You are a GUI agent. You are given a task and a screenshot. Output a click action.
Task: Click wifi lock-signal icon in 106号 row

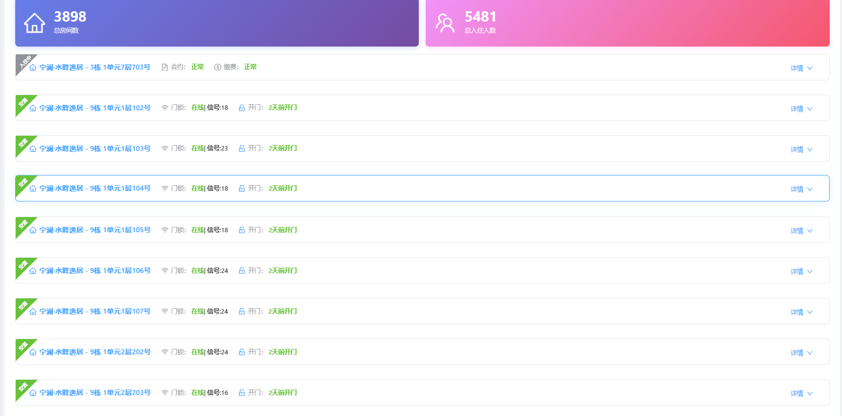[165, 270]
